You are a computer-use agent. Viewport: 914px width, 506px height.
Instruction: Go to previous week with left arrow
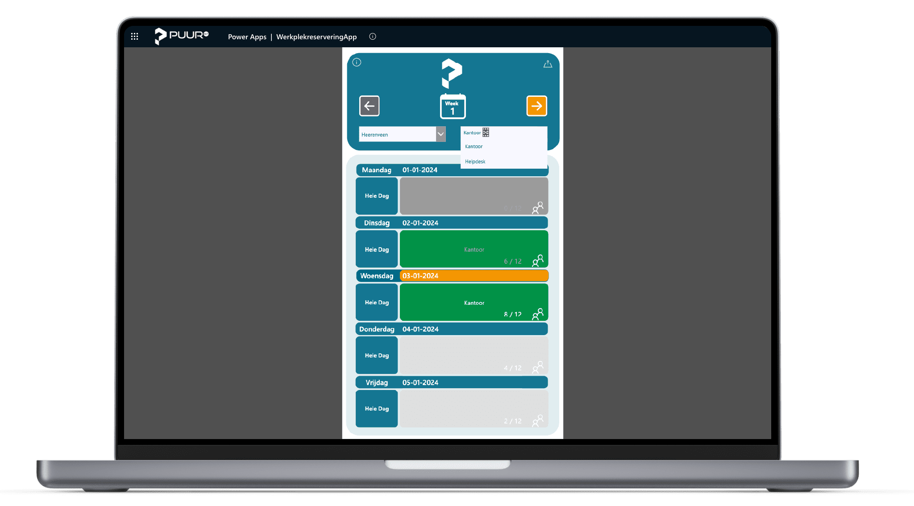point(370,106)
